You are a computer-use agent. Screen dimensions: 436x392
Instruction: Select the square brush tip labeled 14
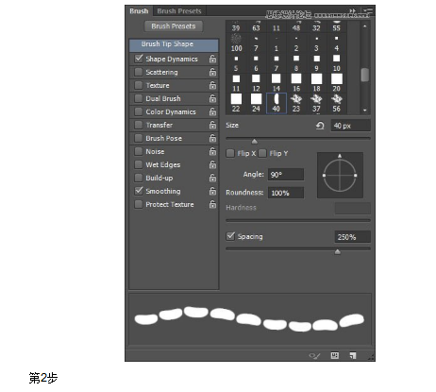coord(277,83)
